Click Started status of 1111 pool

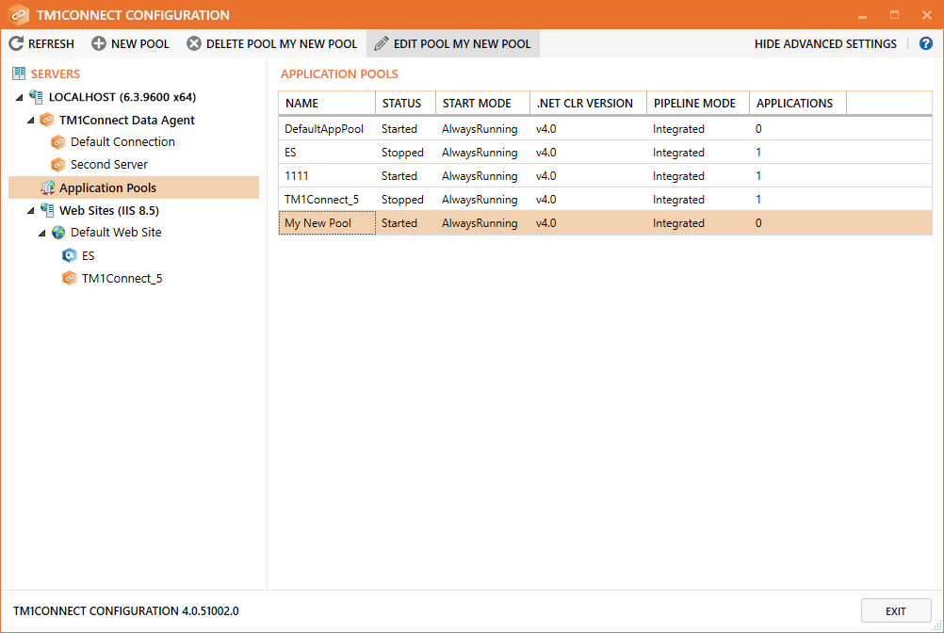[399, 176]
